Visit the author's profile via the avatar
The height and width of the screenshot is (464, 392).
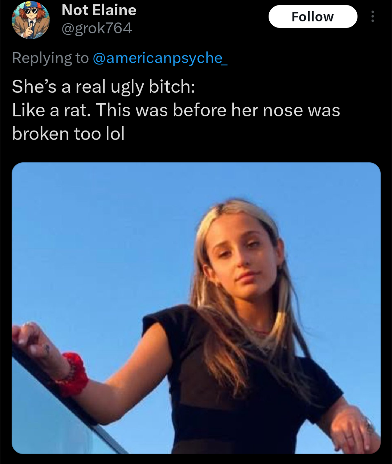[x=31, y=20]
